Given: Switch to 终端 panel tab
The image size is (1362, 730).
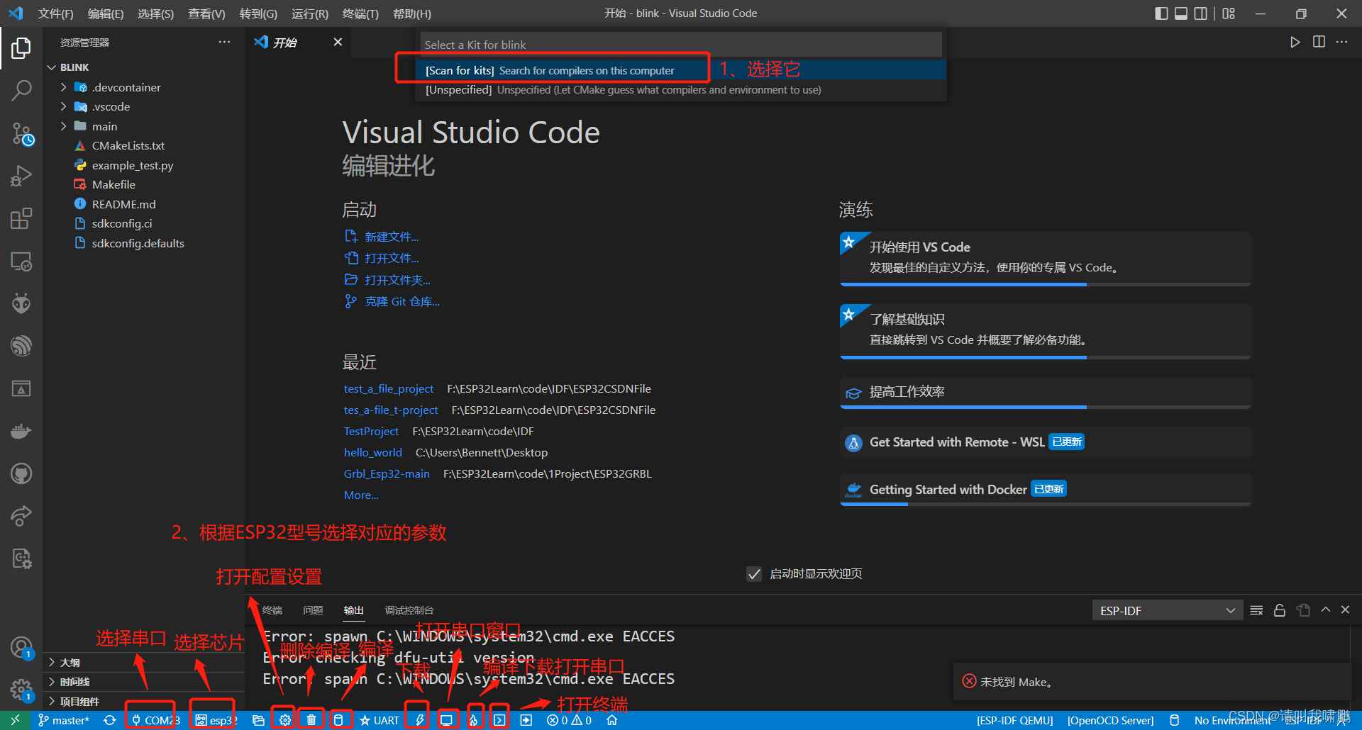Looking at the screenshot, I should click(x=272, y=610).
